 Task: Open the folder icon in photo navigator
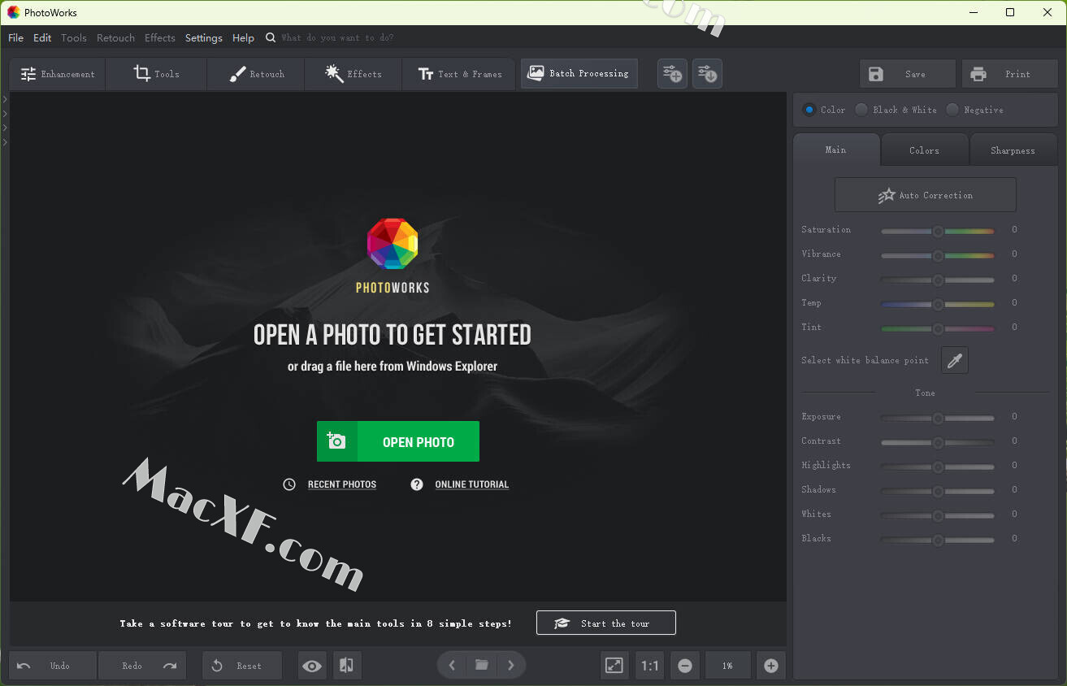point(482,665)
